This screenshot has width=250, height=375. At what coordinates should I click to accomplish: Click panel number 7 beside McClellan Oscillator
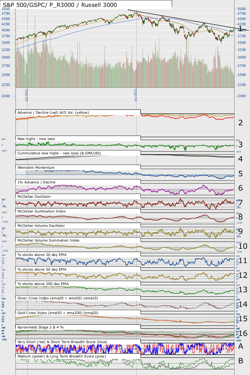(x=240, y=202)
